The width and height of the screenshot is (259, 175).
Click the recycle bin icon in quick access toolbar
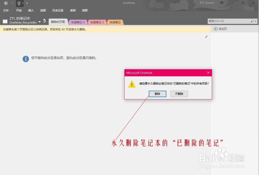coord(19,3)
